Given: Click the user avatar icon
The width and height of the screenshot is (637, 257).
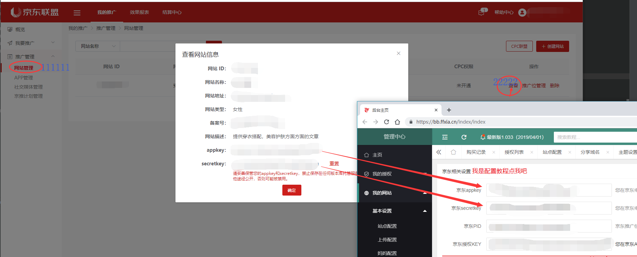Looking at the screenshot, I should 522,13.
